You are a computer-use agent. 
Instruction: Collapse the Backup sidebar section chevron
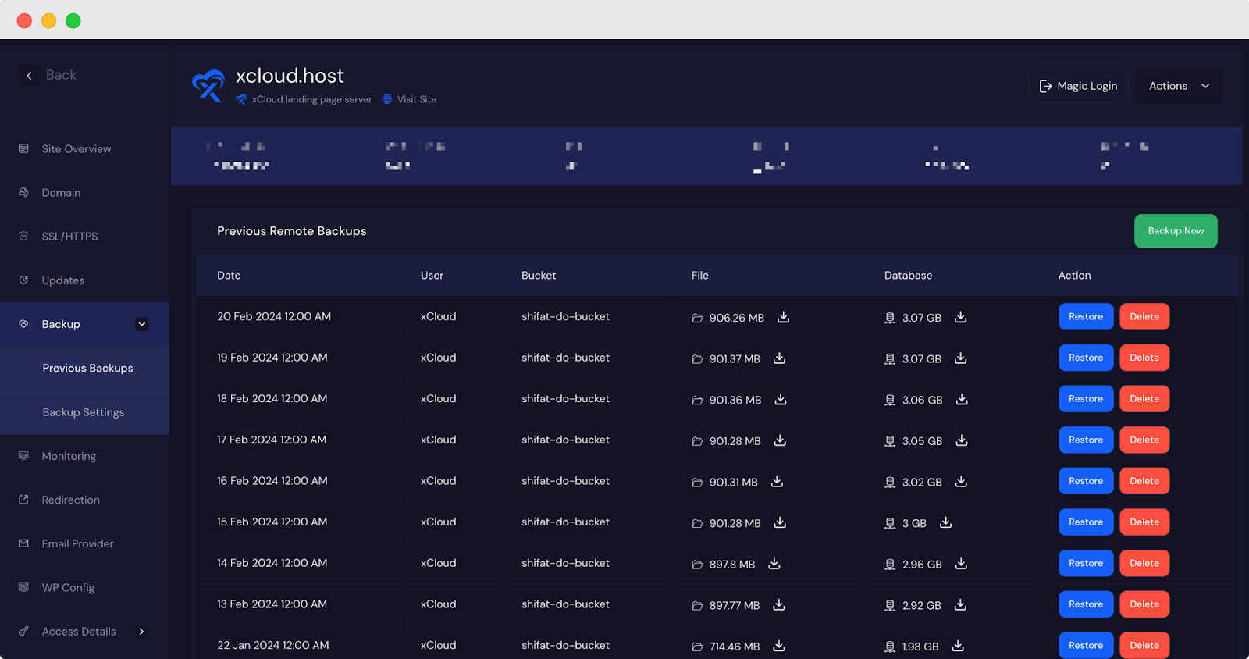(x=142, y=324)
